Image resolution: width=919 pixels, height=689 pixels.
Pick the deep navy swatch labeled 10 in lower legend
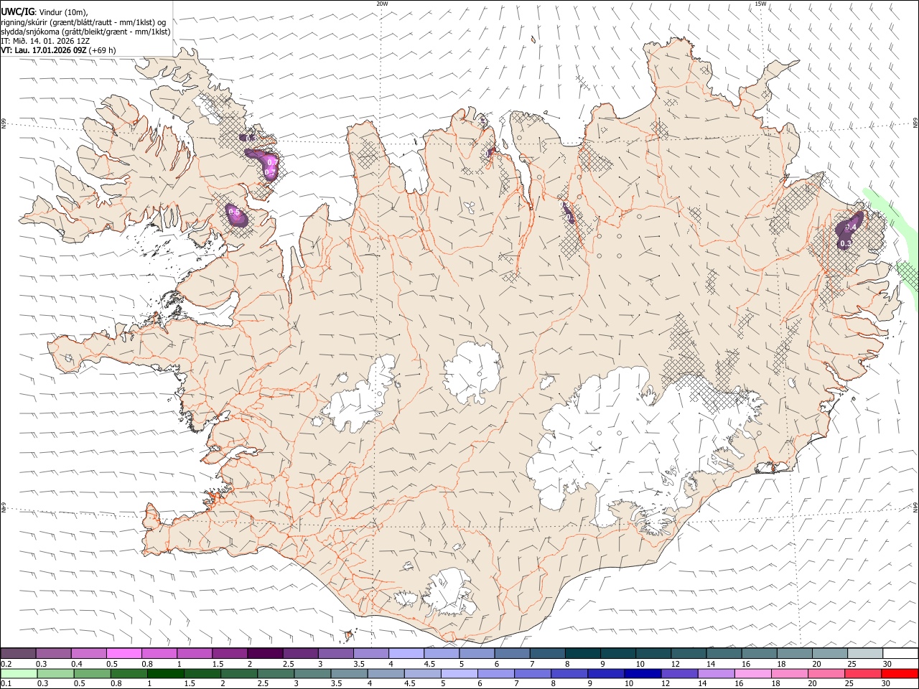click(x=643, y=673)
